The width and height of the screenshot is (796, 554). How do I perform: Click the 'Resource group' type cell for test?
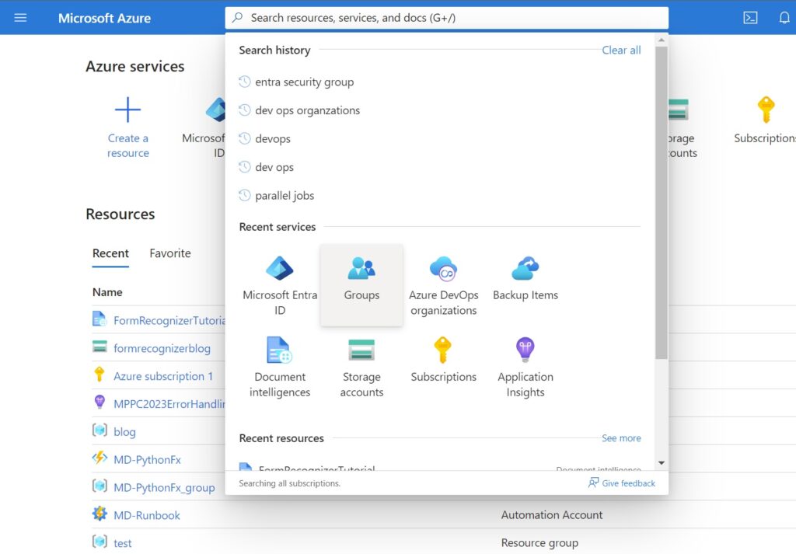pos(539,543)
